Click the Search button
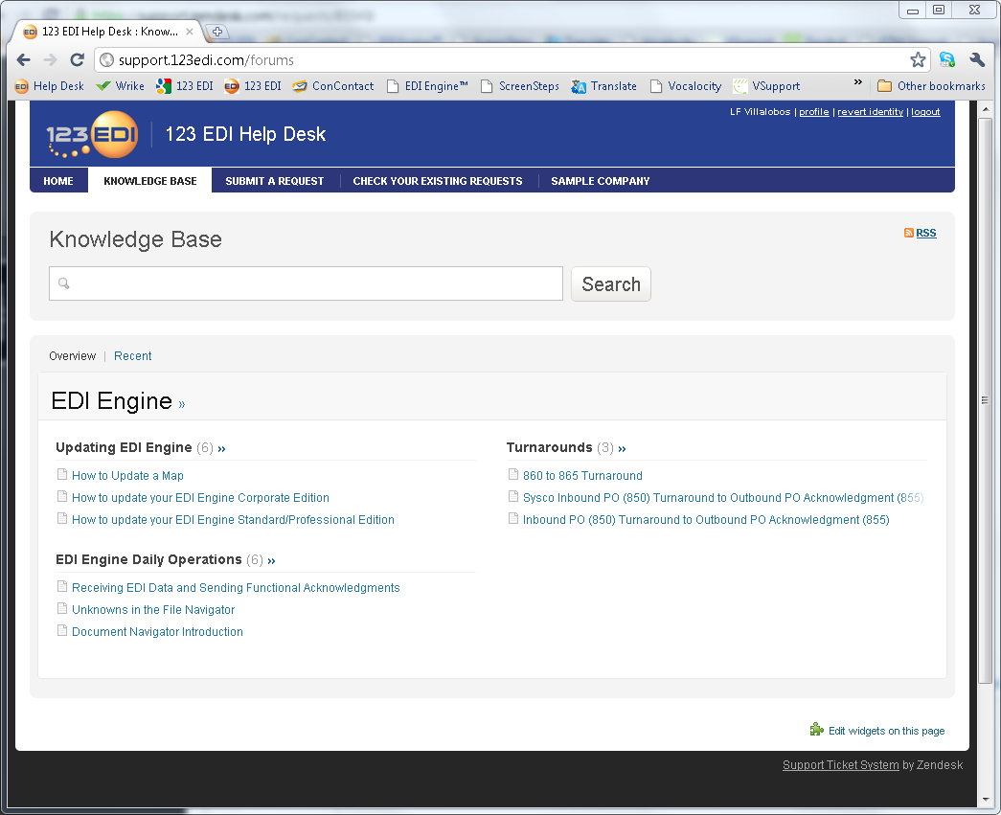This screenshot has height=815, width=1001. point(611,284)
